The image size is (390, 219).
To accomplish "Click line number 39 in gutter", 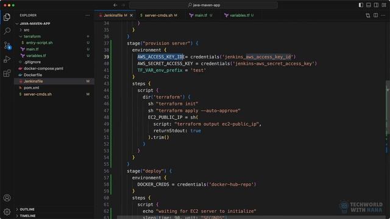I will (106, 57).
